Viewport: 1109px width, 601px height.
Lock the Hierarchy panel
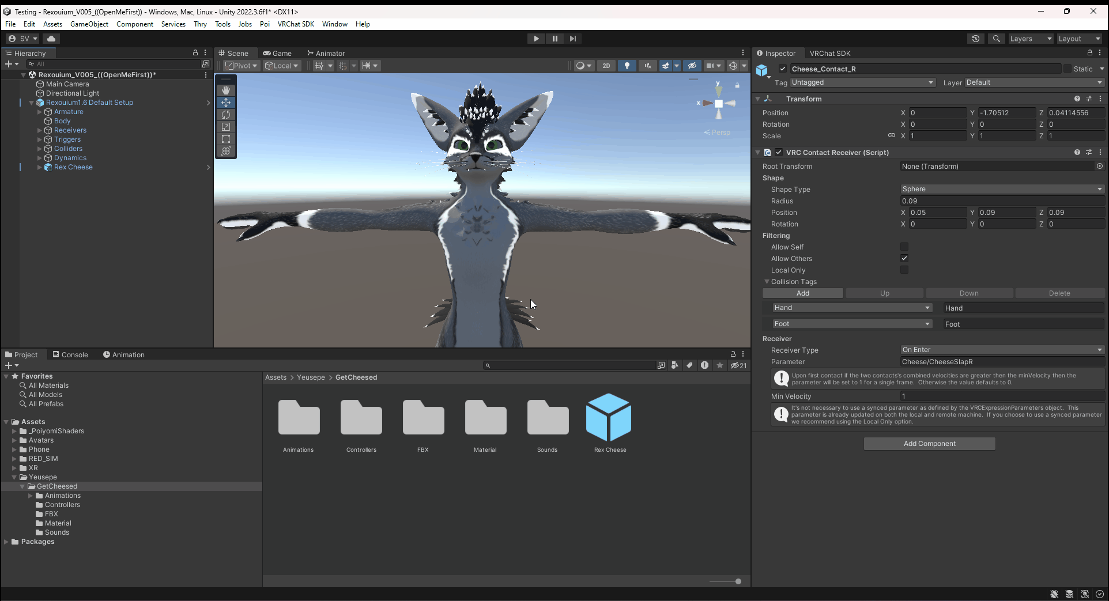tap(195, 52)
